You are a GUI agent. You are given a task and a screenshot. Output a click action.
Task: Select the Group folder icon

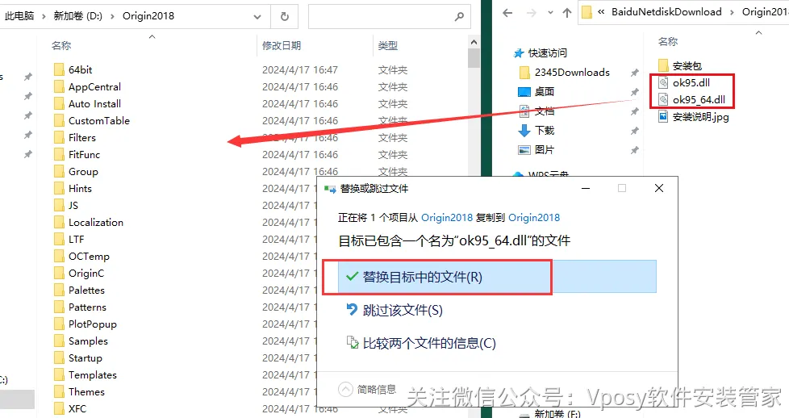60,171
